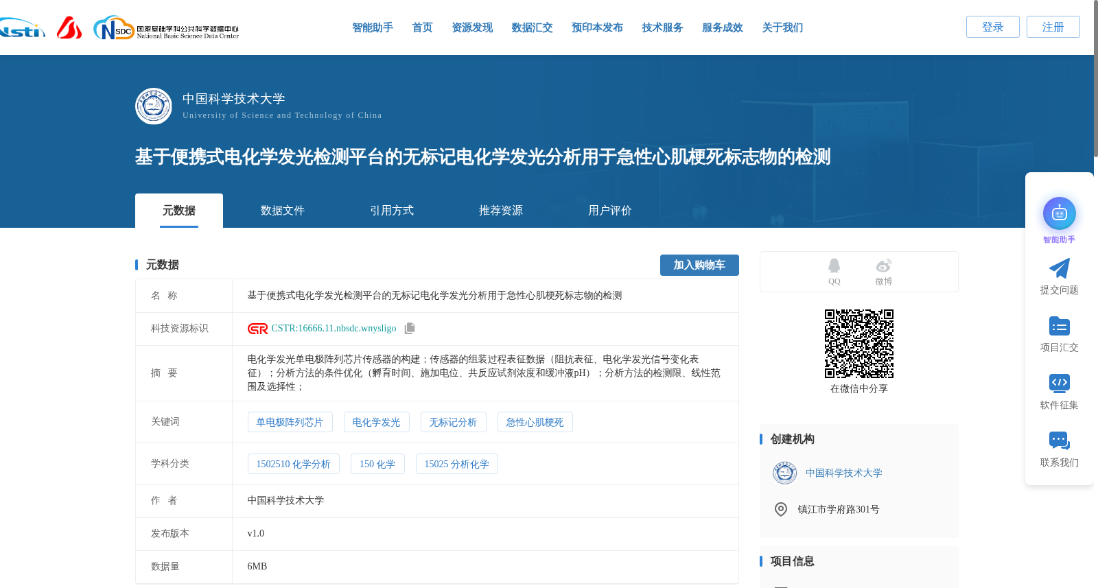Click the dataset title in banner

pos(482,157)
